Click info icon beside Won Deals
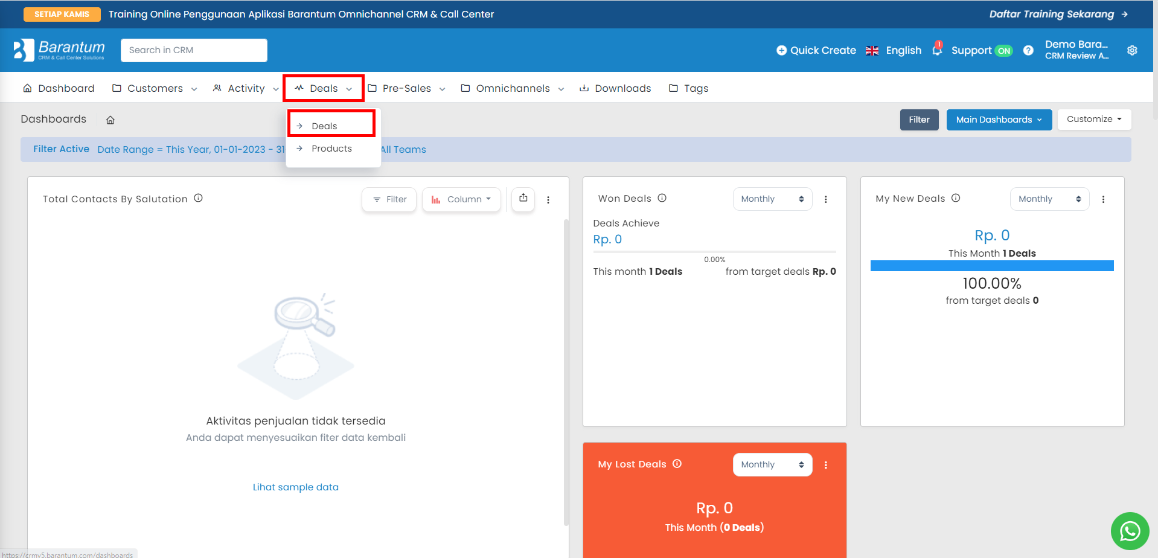Viewport: 1158px width, 558px height. coord(662,198)
